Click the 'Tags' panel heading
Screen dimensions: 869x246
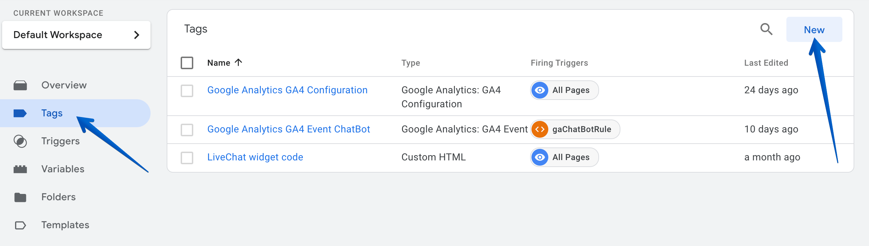[196, 29]
